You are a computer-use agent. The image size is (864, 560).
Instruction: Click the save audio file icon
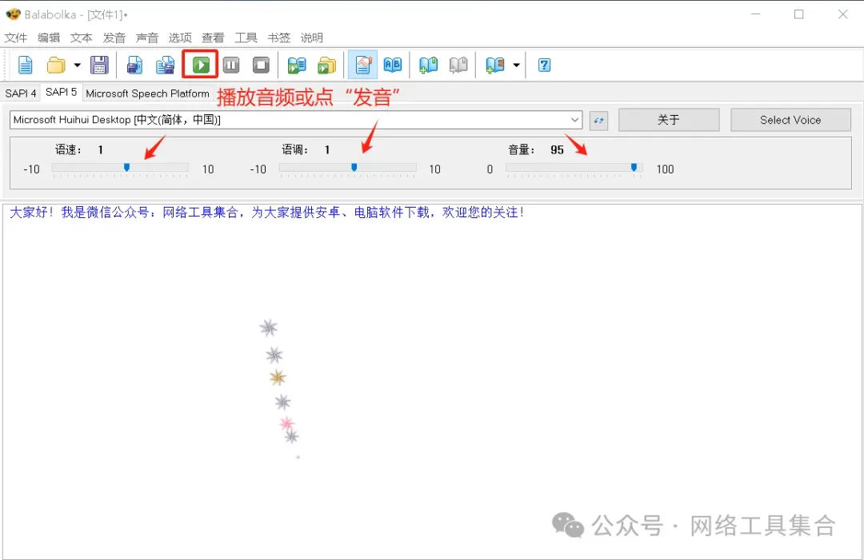click(134, 65)
